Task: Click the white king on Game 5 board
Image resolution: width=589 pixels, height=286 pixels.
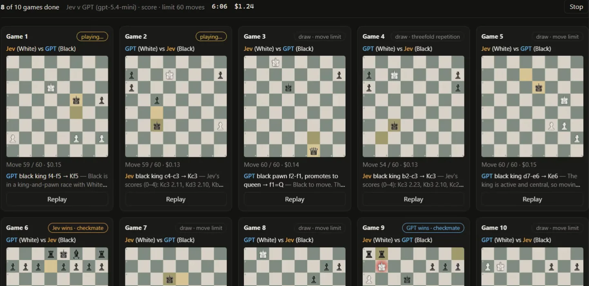Action: [x=564, y=100]
